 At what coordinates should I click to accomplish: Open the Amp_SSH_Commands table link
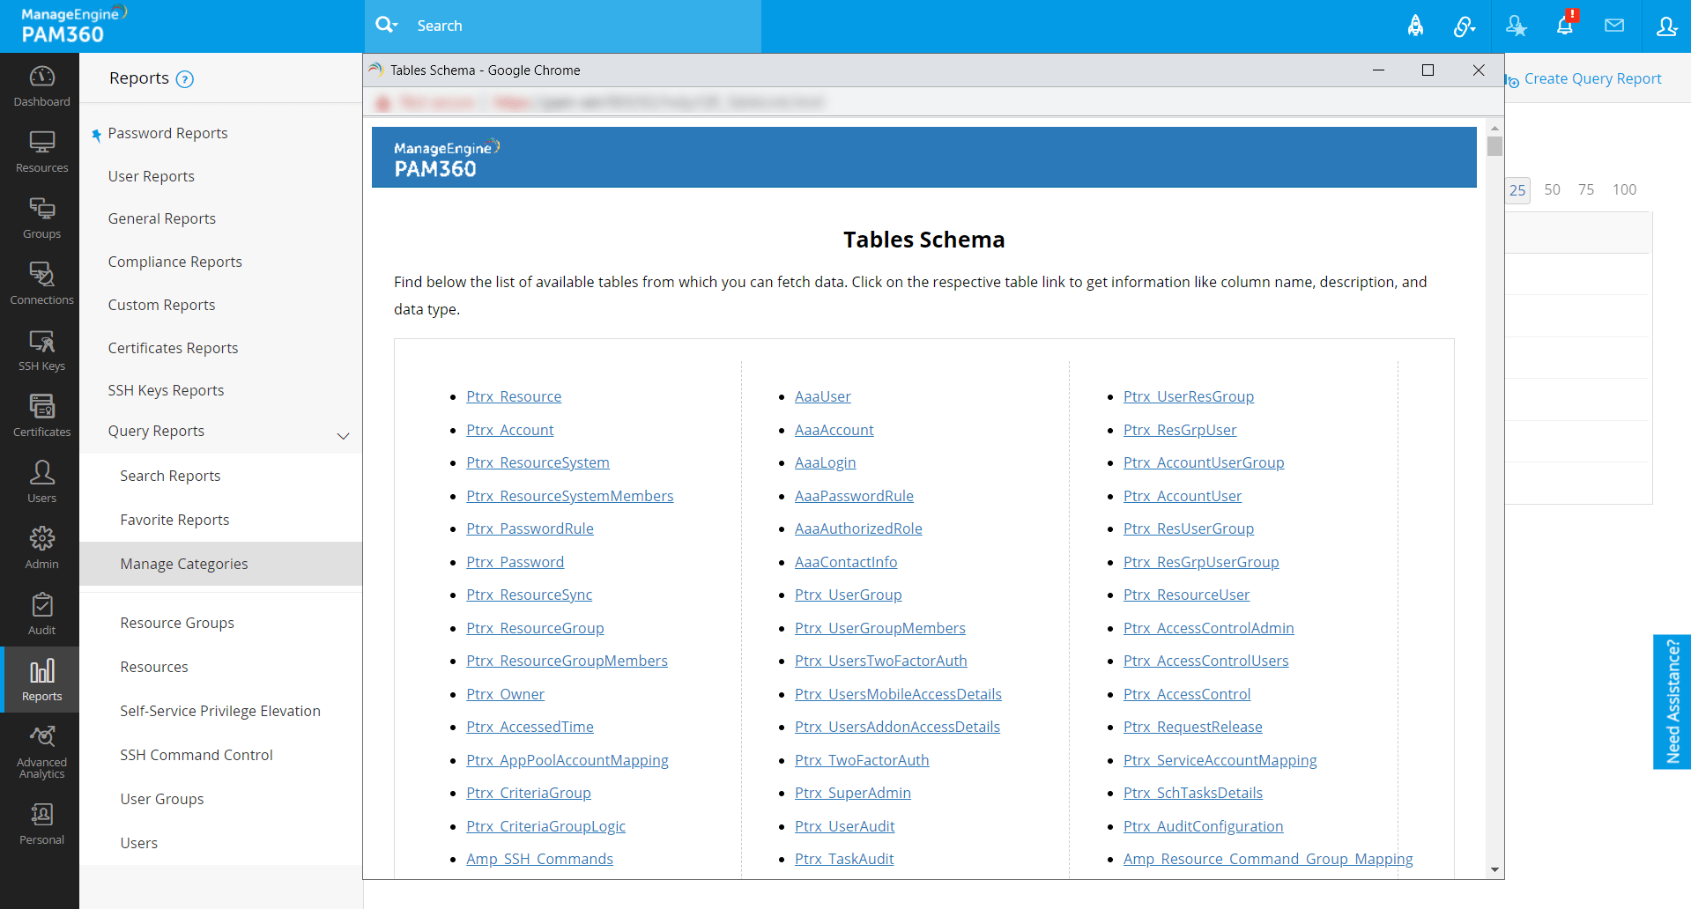pos(539,859)
